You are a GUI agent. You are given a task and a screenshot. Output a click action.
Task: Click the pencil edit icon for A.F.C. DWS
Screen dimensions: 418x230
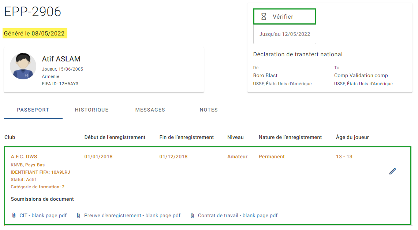pyautogui.click(x=392, y=171)
